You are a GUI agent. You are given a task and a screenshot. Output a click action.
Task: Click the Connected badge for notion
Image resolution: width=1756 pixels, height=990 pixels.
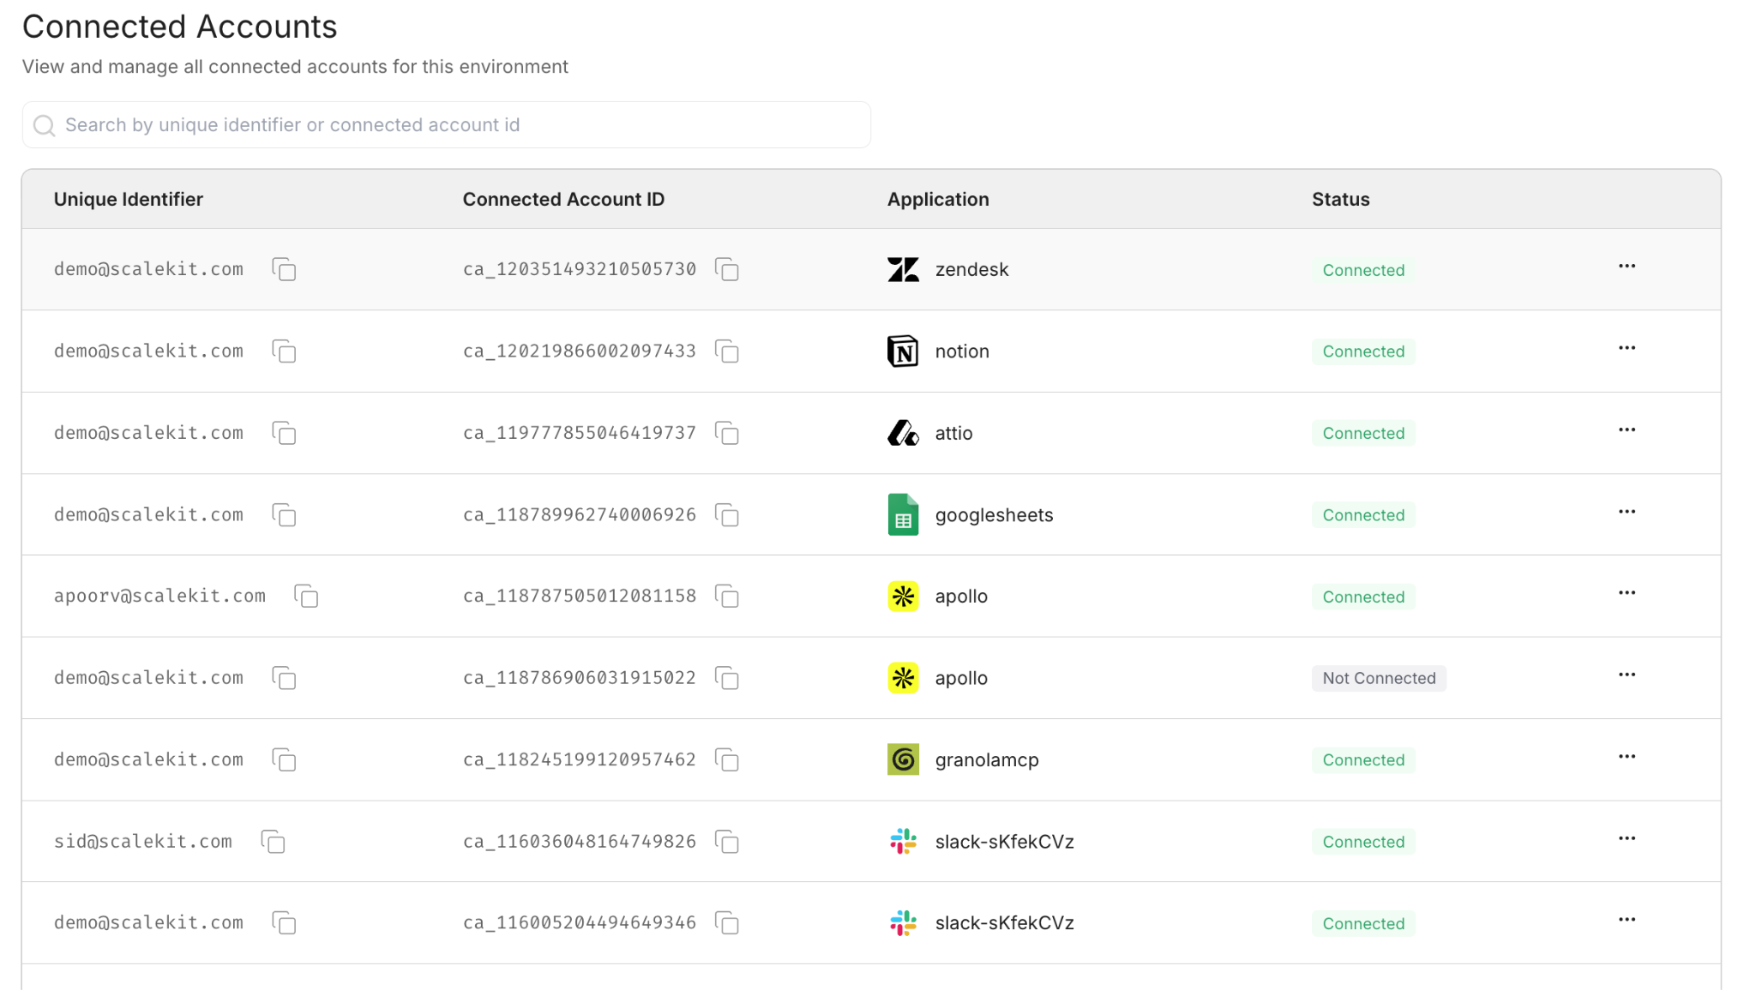tap(1362, 351)
